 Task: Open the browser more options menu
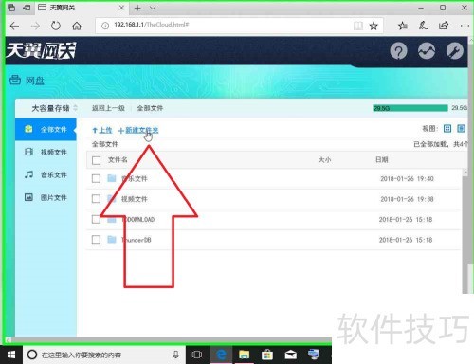click(465, 26)
